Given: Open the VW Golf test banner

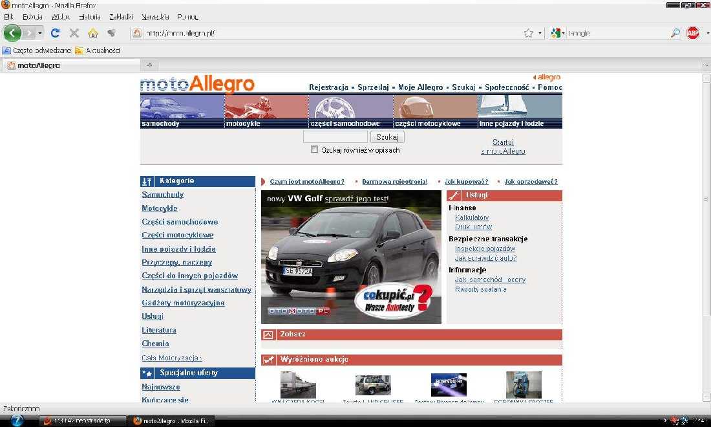Looking at the screenshot, I should tap(351, 257).
